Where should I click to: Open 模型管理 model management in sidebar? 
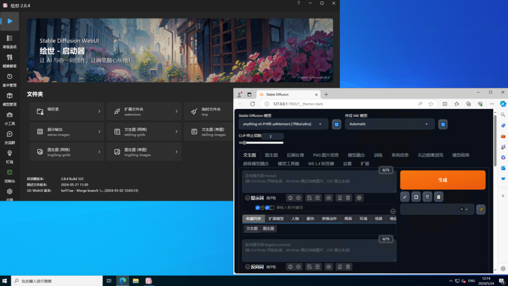click(9, 99)
